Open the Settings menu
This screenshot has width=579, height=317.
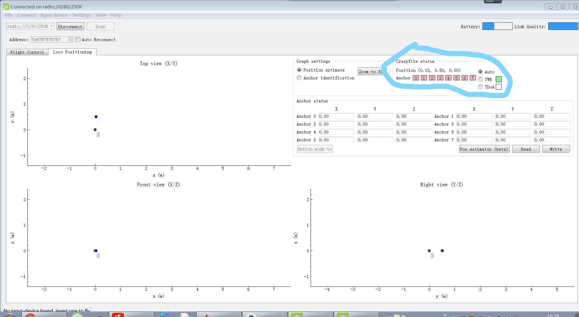pos(81,15)
